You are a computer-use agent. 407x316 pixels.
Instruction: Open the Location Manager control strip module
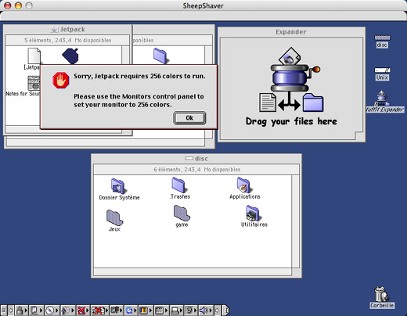pos(36,311)
